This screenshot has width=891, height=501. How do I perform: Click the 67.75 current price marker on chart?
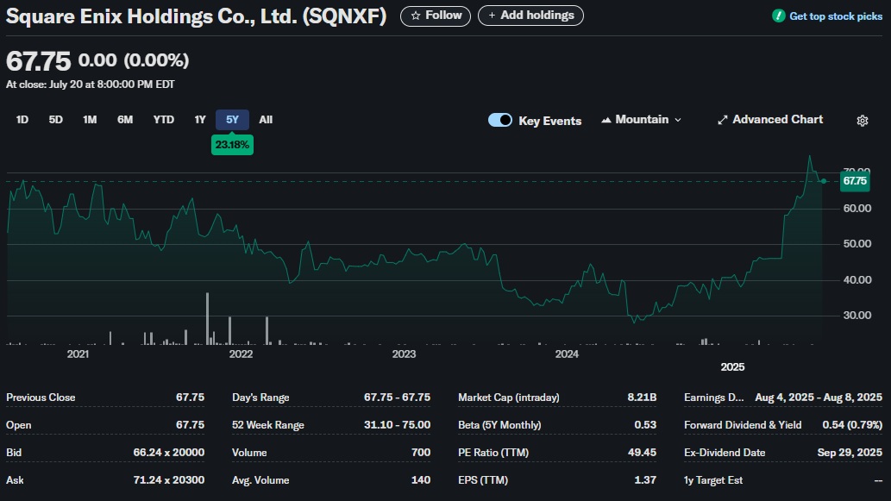pyautogui.click(x=855, y=181)
